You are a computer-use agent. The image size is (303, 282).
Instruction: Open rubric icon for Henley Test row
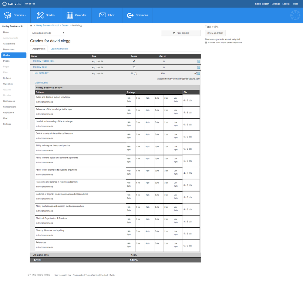coord(199,67)
